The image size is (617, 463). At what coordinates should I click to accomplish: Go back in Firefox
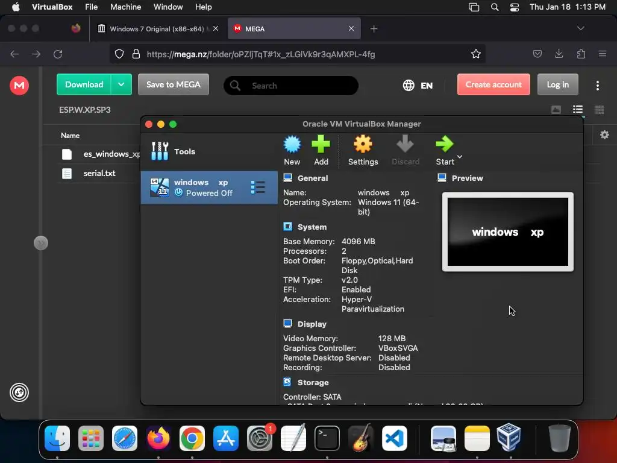tap(14, 54)
